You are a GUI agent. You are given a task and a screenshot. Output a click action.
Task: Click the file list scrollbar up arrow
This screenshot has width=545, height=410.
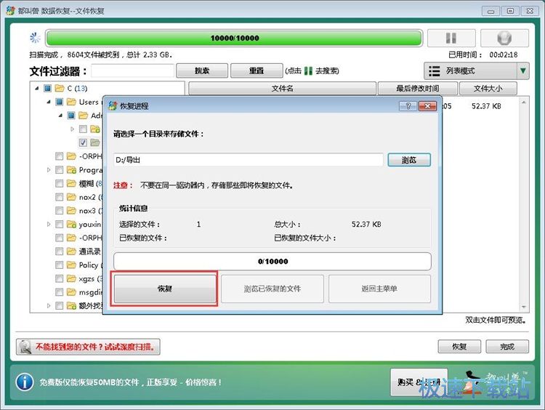click(524, 102)
